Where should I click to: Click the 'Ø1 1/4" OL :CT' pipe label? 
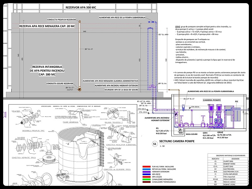(x=189, y=99)
